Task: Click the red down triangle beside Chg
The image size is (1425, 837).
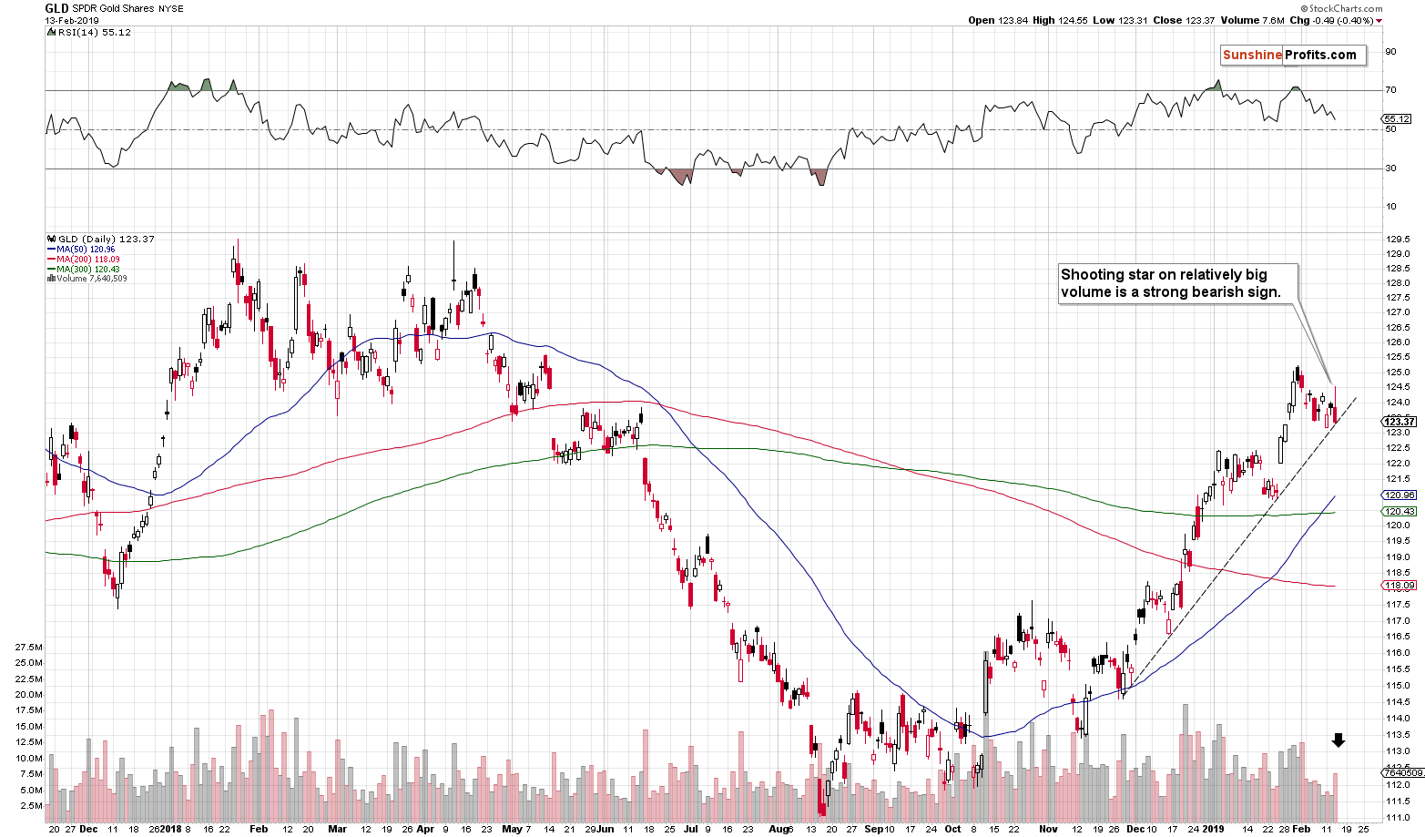Action: 1379,21
